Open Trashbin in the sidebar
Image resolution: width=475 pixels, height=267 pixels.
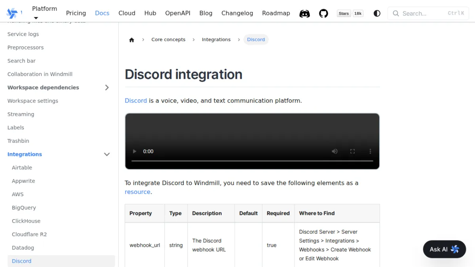(18, 141)
